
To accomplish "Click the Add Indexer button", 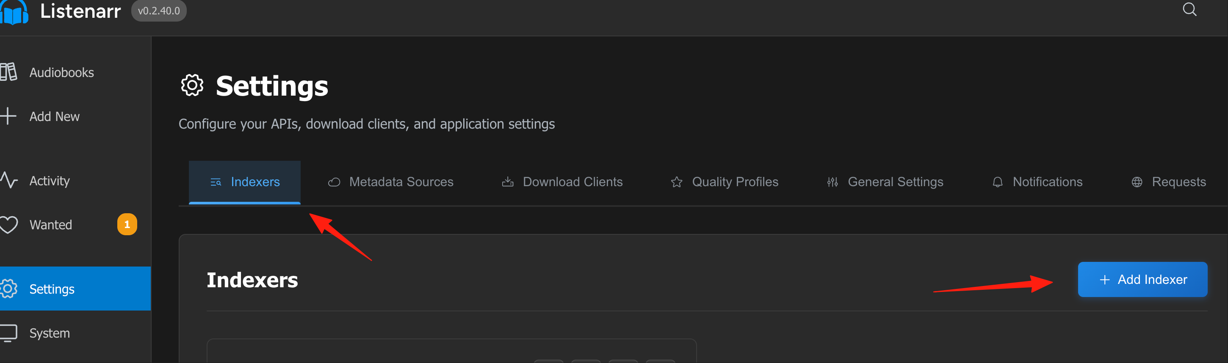I will [x=1142, y=279].
